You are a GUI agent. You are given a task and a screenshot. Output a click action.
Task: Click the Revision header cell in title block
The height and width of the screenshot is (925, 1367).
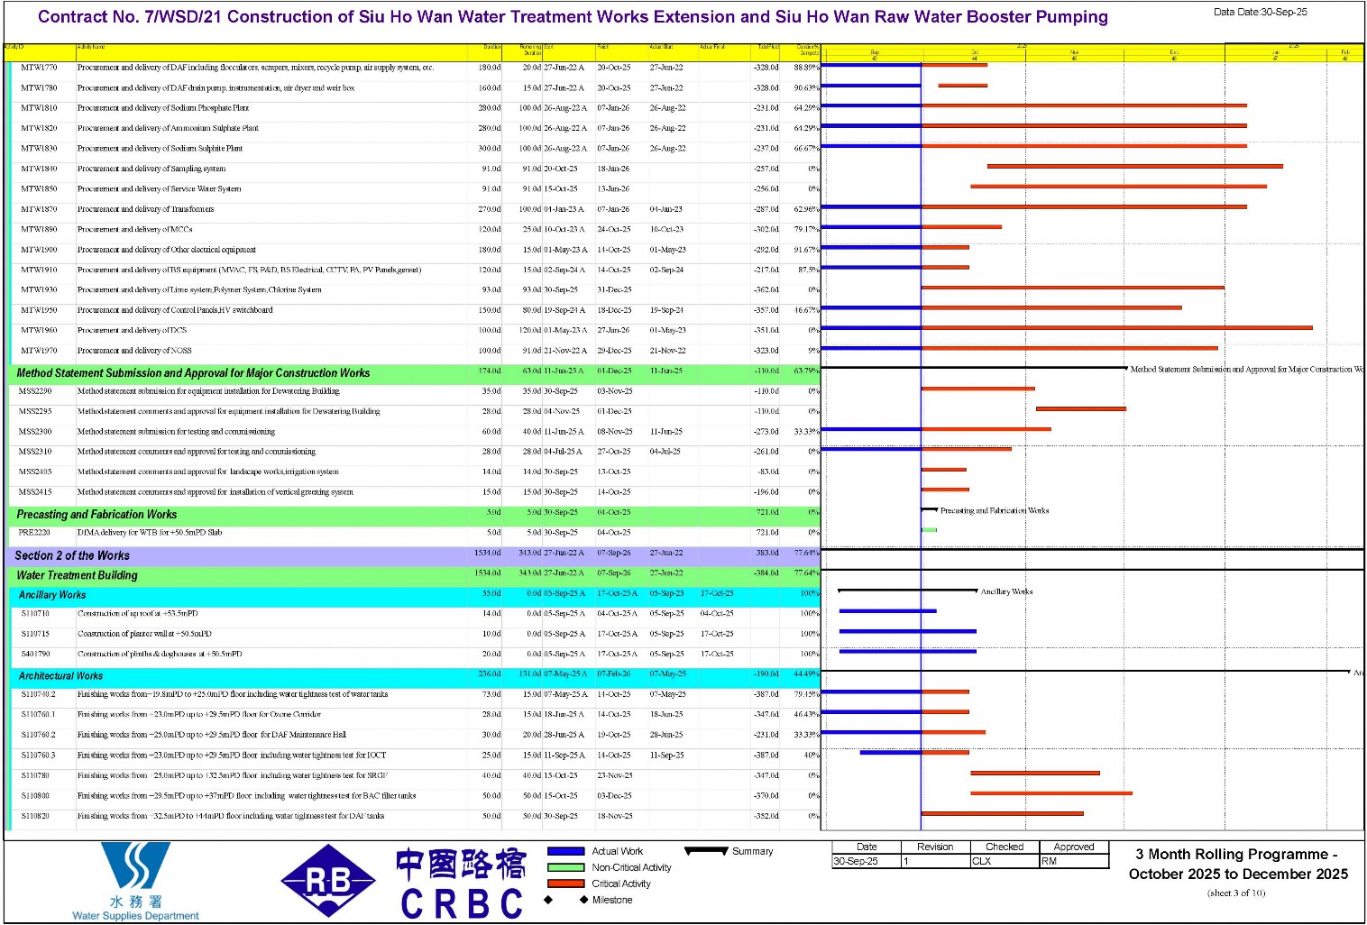[935, 847]
